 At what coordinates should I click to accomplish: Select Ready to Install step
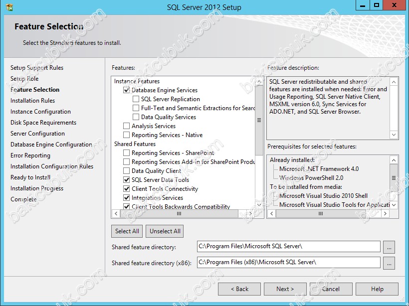point(30,177)
